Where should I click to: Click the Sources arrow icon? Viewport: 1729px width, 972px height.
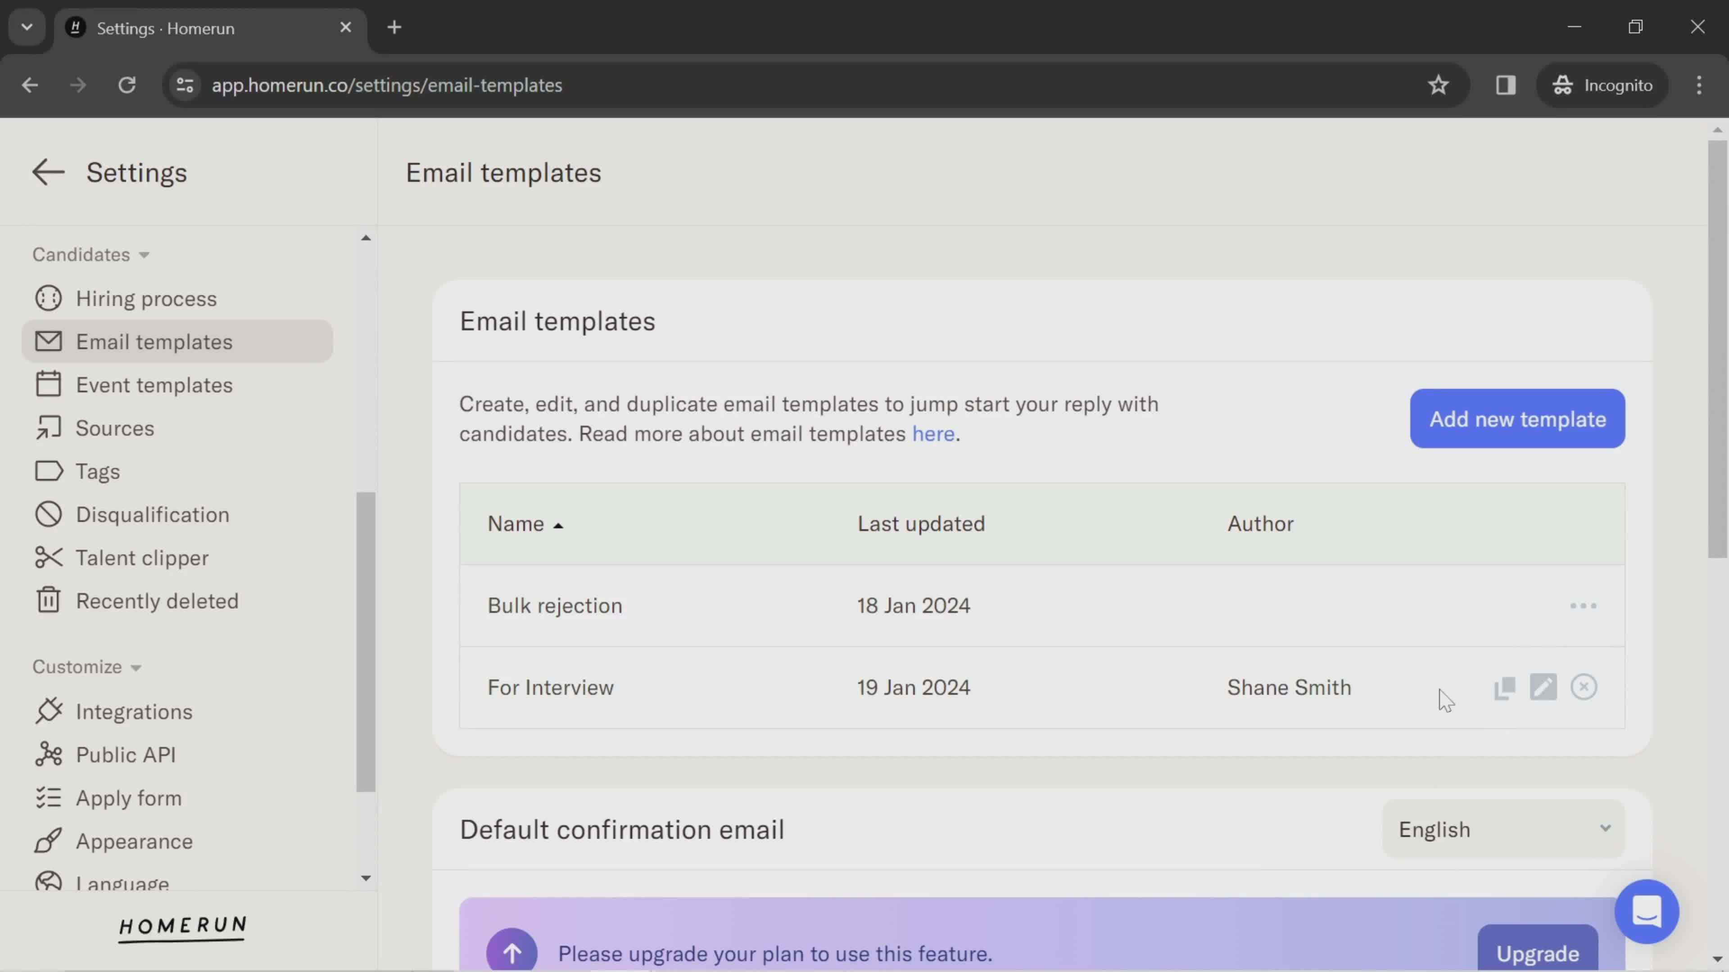(x=48, y=428)
